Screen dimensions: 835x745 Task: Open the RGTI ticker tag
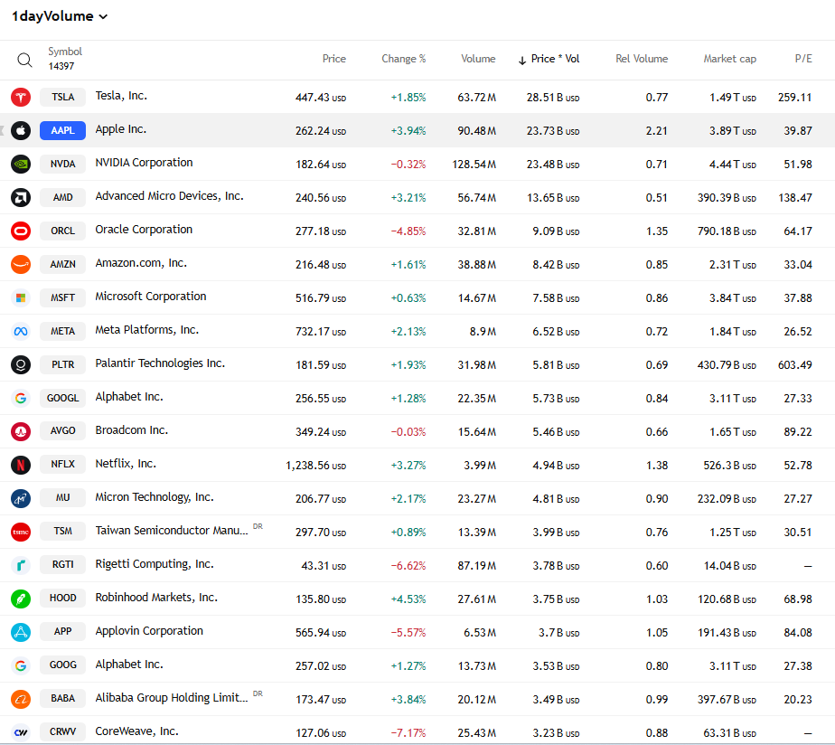[63, 564]
